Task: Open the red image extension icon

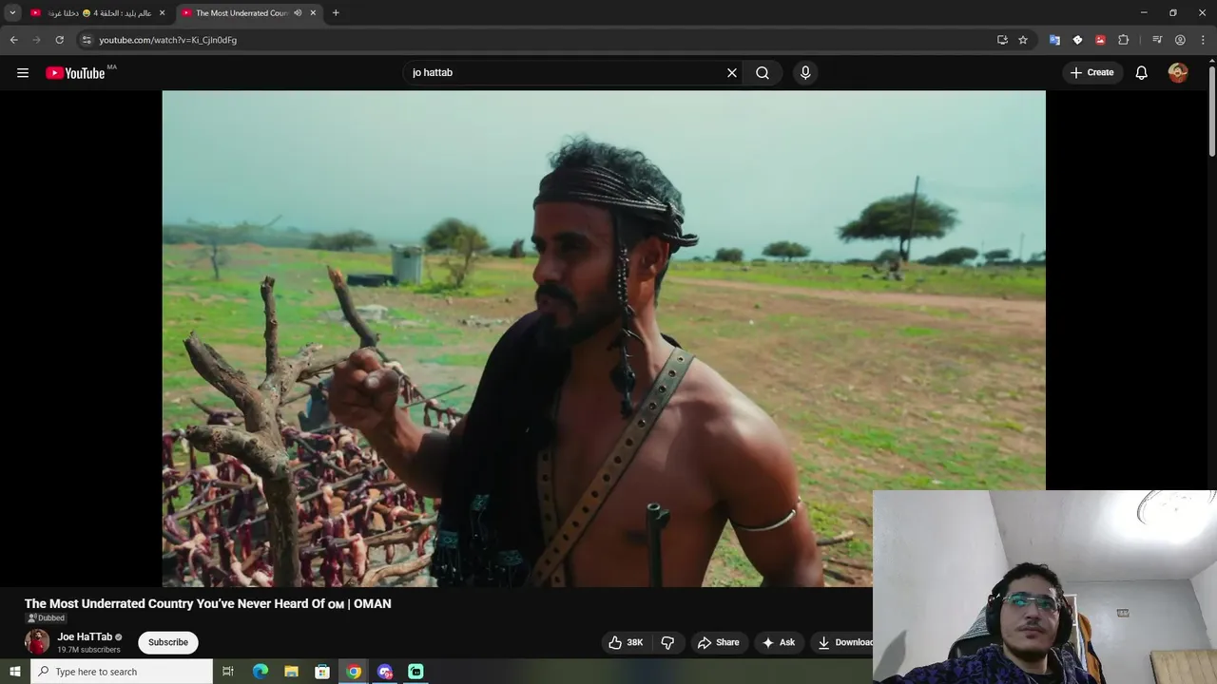Action: coord(1100,40)
